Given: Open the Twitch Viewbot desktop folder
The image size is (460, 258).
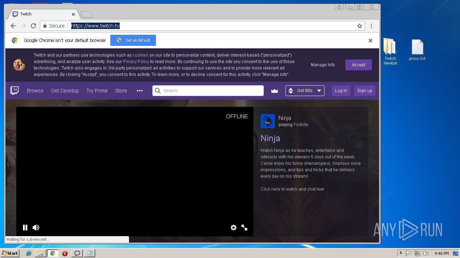Looking at the screenshot, I should coord(390,52).
